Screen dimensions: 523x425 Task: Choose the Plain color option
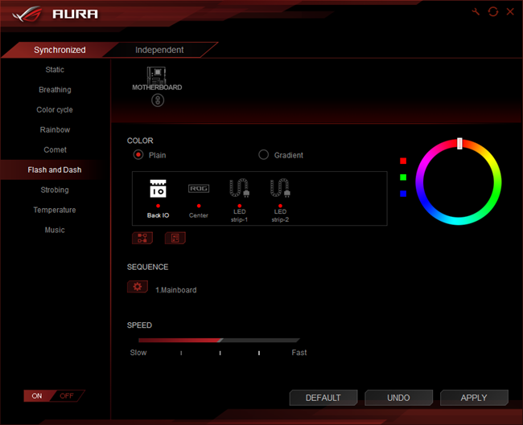pos(150,155)
